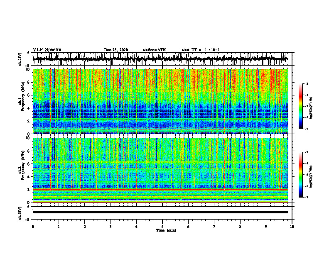Click the ch.1 voltage waveform trace
The image size is (329, 254).
pos(160,59)
